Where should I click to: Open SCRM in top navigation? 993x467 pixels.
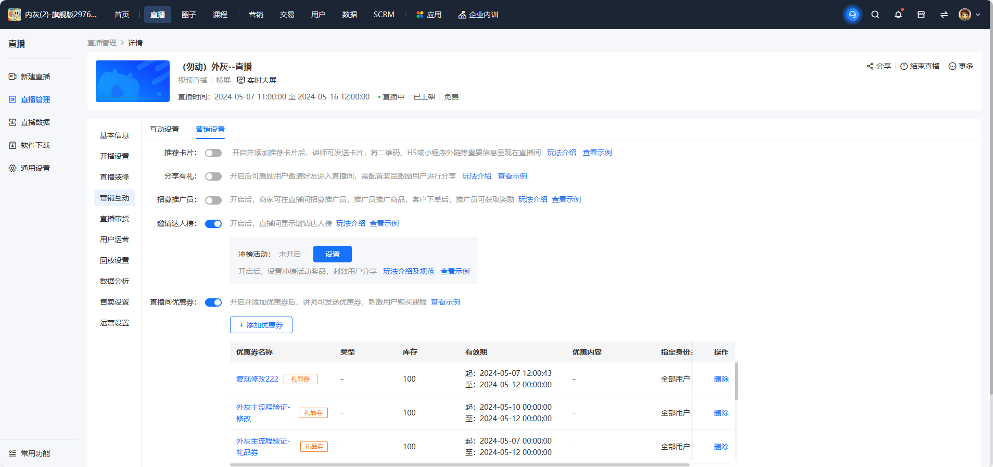[384, 15]
